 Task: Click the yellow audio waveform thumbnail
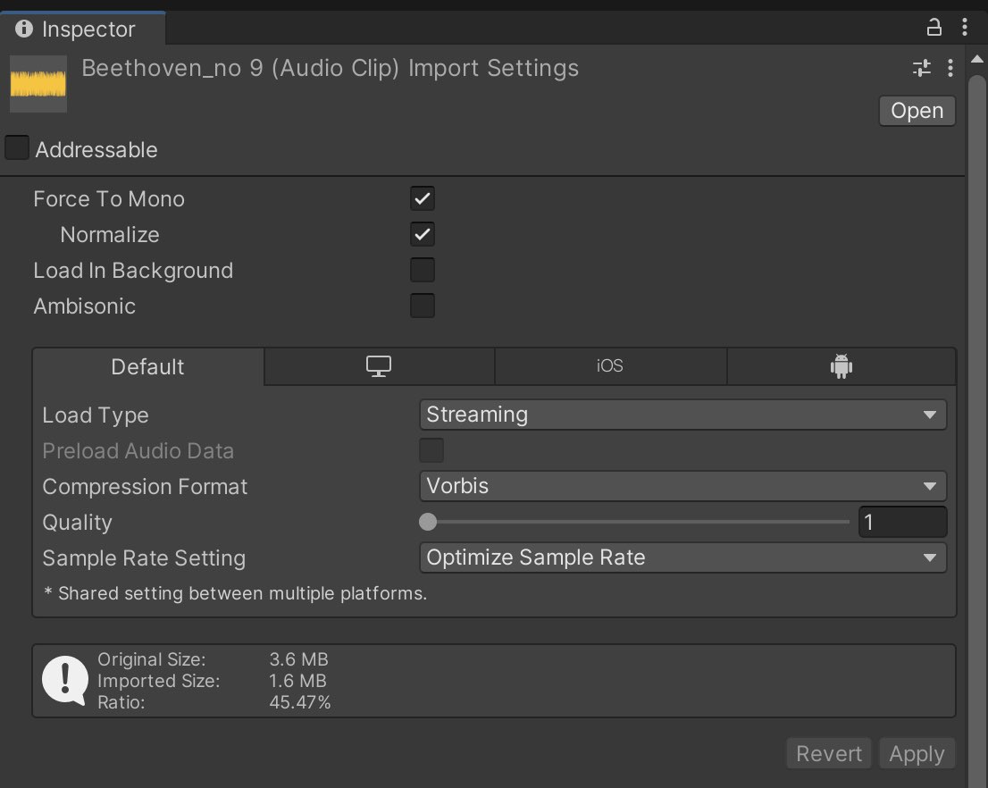click(38, 84)
